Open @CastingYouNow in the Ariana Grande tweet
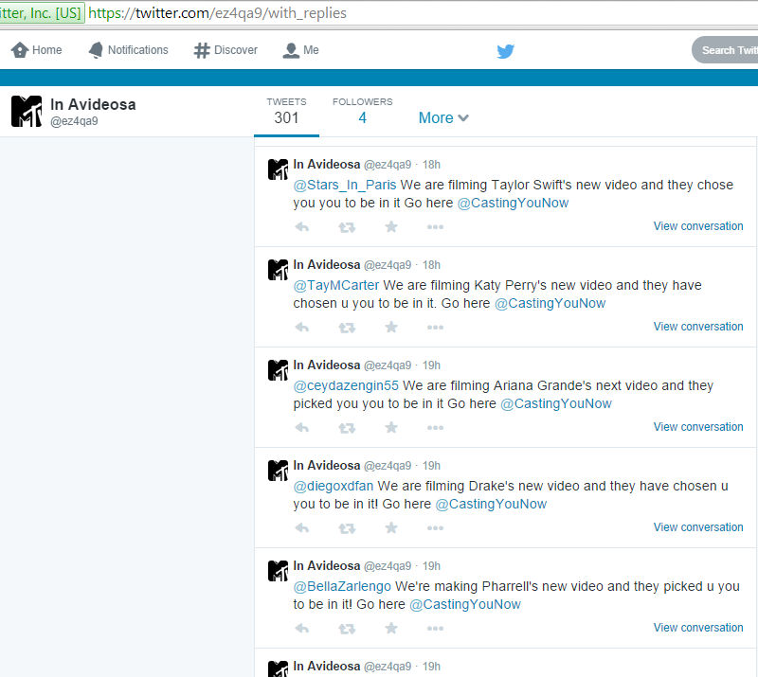Image resolution: width=758 pixels, height=677 pixels. (556, 404)
